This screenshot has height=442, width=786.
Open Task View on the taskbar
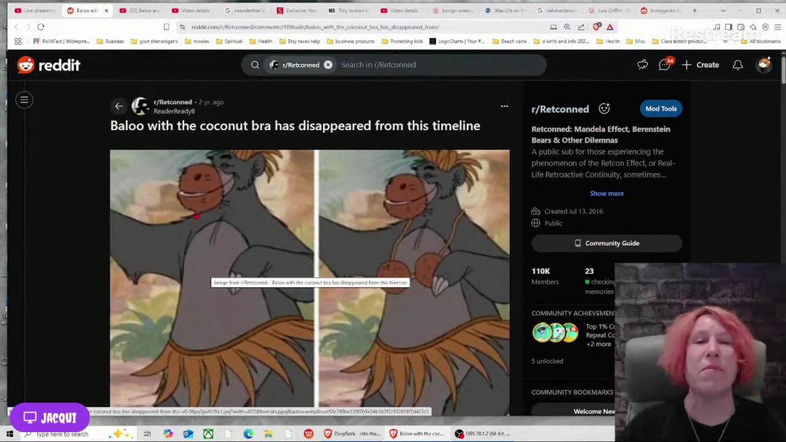147,434
